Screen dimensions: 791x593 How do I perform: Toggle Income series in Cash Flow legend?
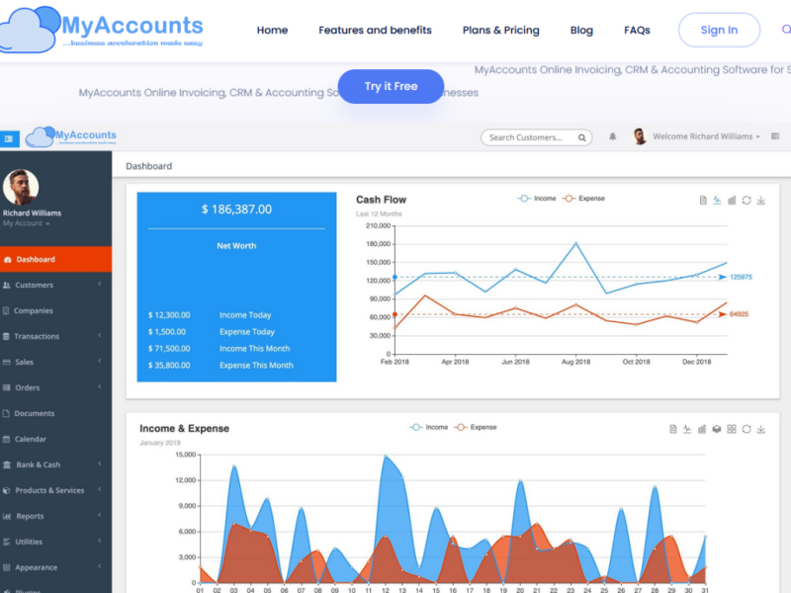tap(537, 199)
